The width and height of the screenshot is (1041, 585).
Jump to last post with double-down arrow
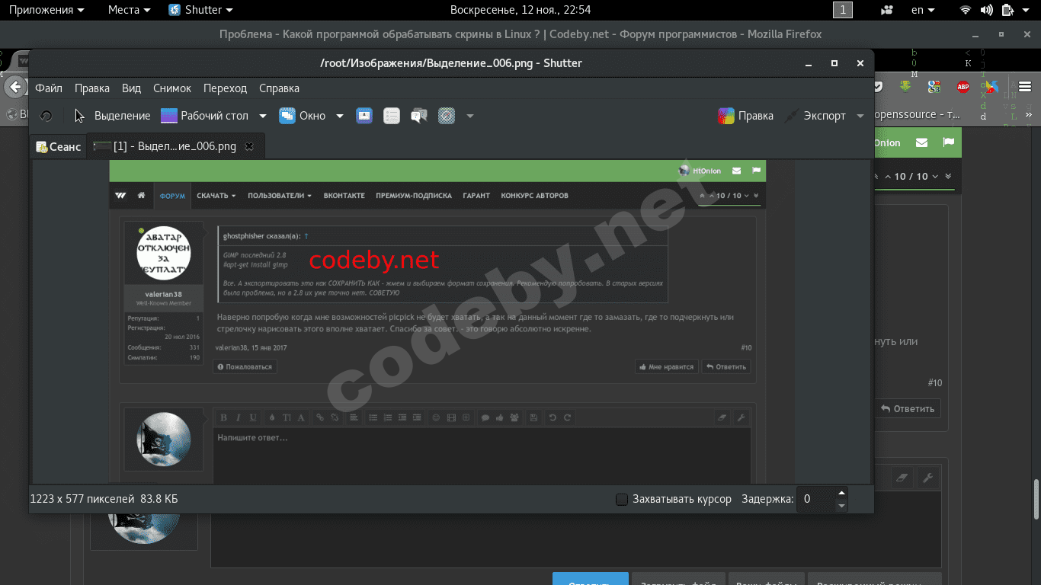[x=948, y=176]
